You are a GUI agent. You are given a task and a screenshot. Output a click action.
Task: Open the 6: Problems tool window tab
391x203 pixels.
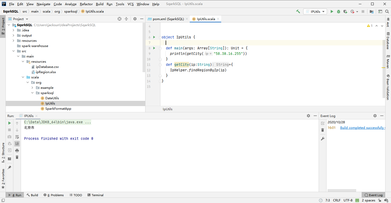tap(54, 195)
